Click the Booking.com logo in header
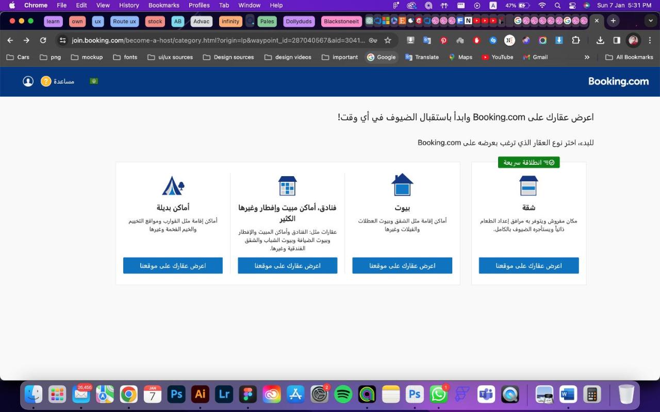Image resolution: width=660 pixels, height=412 pixels. 618,81
